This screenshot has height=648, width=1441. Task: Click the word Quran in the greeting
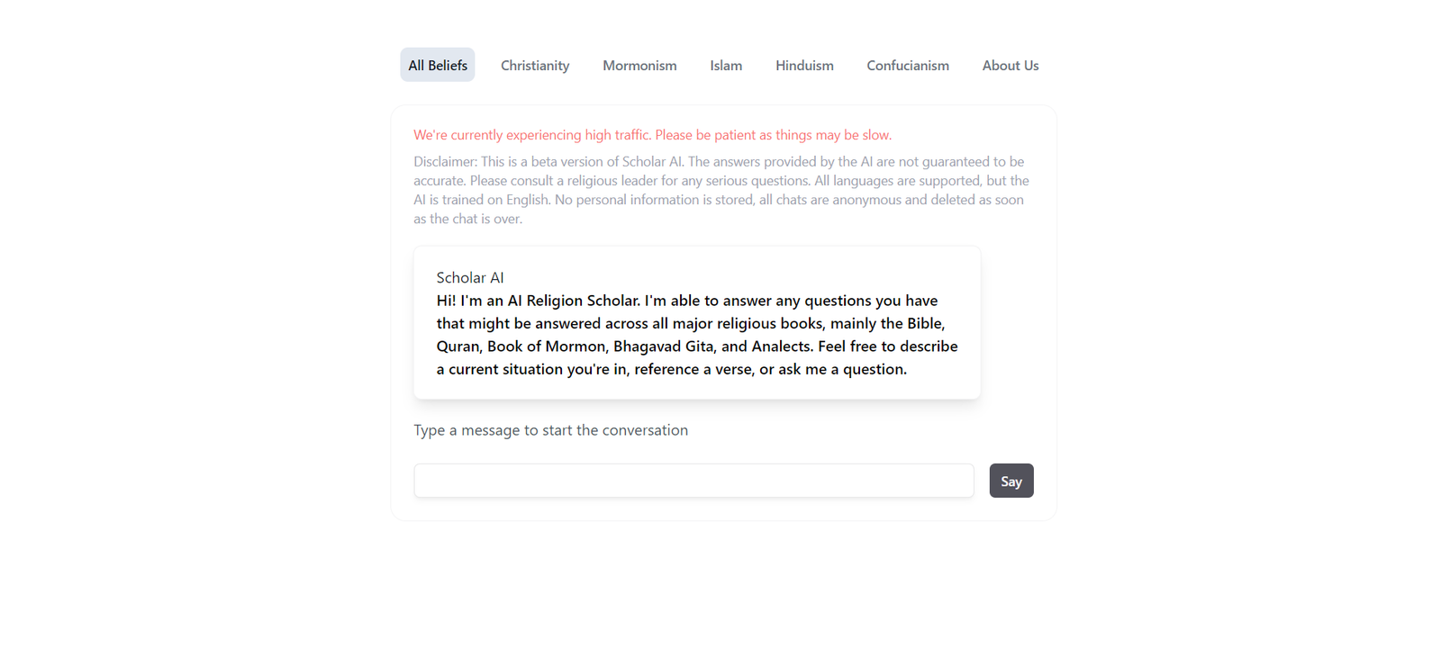click(458, 346)
